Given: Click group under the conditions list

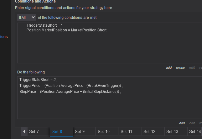Looking at the screenshot, I should tap(180, 67).
